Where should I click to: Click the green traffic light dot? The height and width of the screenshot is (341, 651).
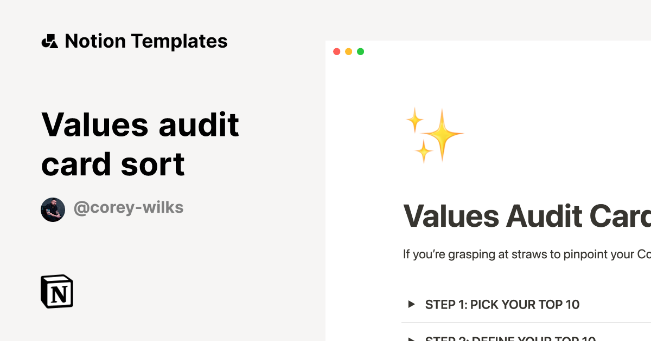(x=360, y=51)
